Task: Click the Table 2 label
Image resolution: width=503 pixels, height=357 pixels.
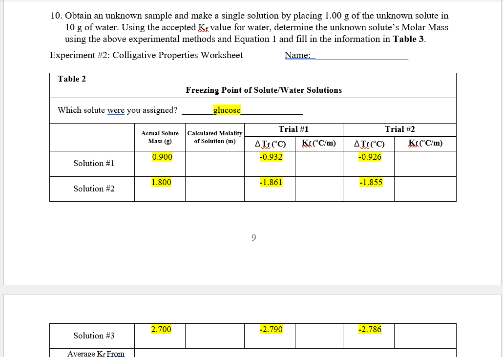Action: 72,79
